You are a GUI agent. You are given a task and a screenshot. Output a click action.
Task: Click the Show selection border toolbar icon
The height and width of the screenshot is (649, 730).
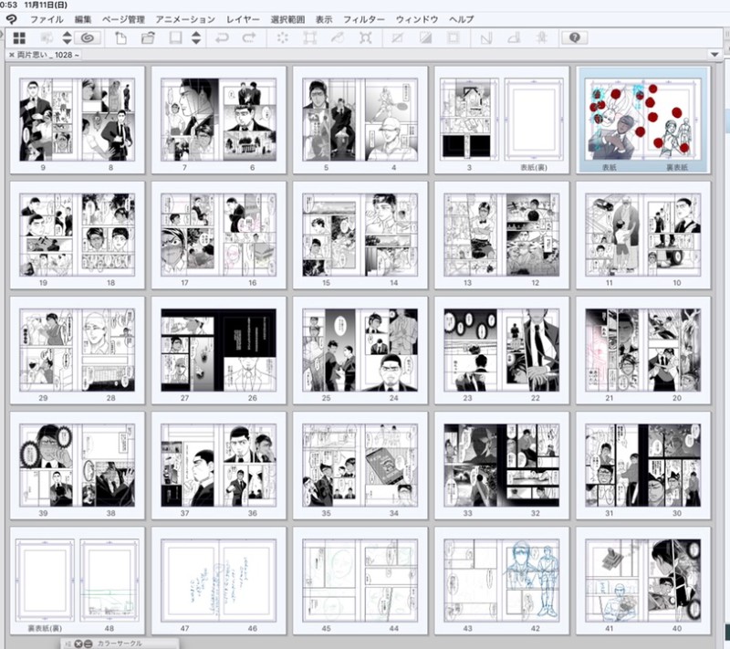[453, 37]
